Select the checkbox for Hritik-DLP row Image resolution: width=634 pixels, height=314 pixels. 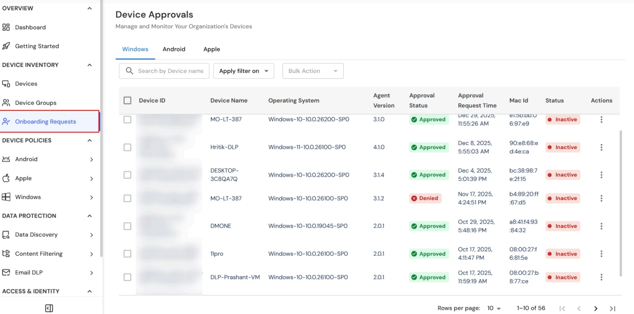(x=127, y=147)
